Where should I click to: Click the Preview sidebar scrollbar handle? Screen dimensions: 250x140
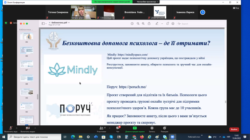coord(37,97)
